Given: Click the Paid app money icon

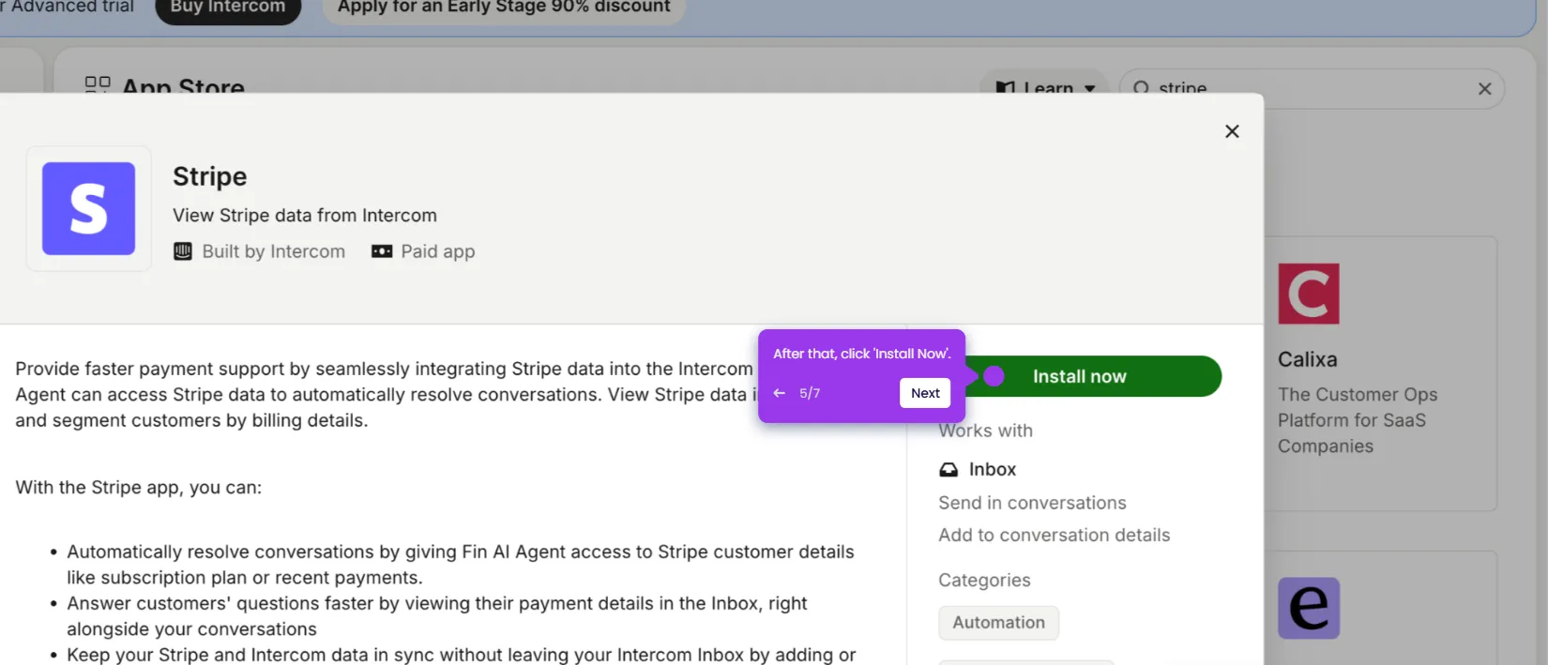Looking at the screenshot, I should click(x=382, y=251).
